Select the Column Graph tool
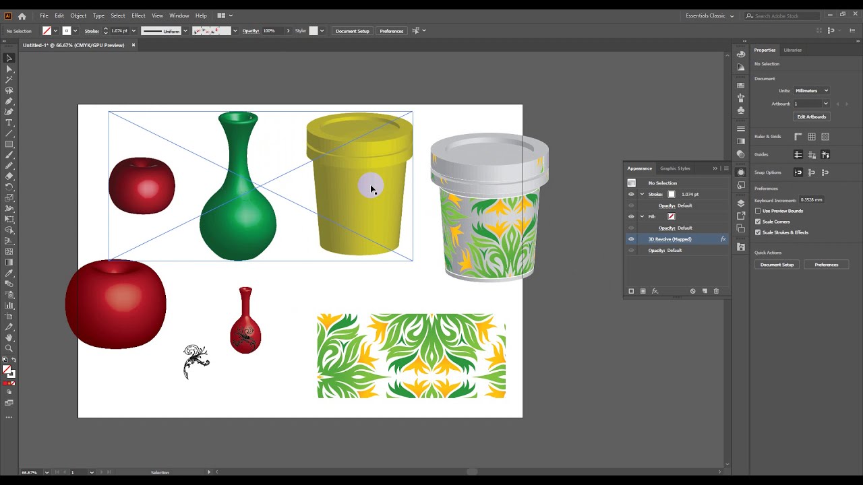This screenshot has width=863, height=485. [9, 306]
